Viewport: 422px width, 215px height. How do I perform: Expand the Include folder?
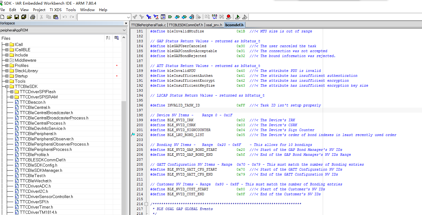7,55
